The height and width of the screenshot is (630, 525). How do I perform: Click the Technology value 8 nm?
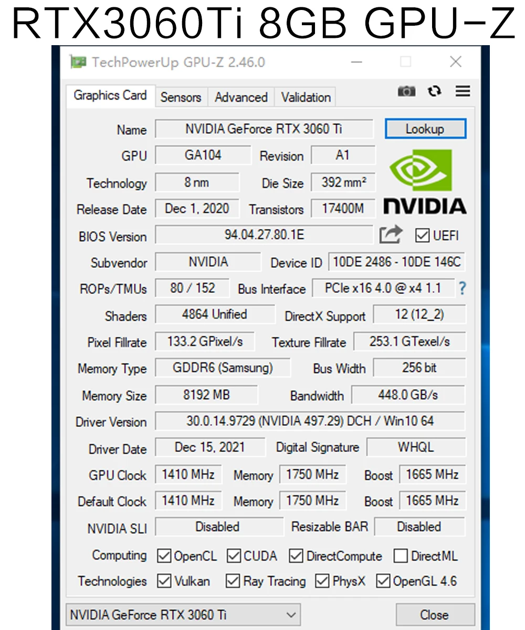197,182
